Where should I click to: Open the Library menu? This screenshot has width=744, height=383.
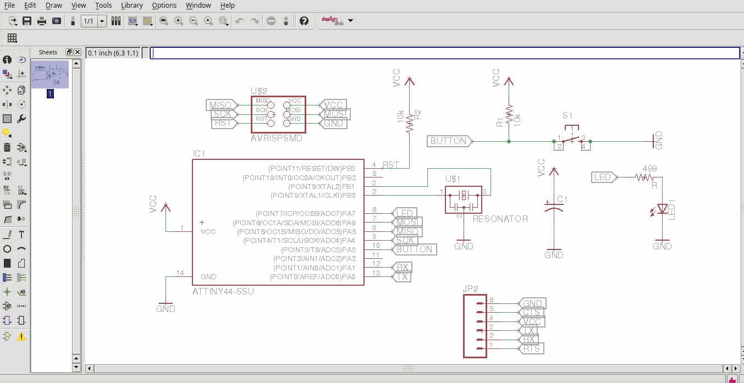click(131, 5)
